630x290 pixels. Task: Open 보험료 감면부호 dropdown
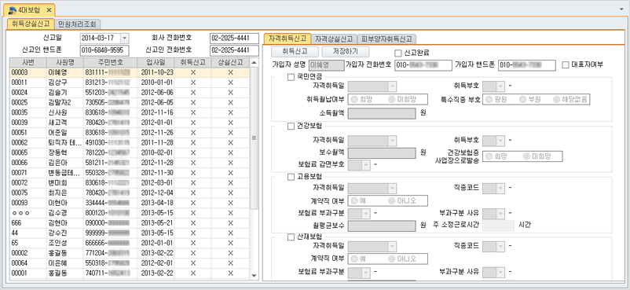tap(365, 165)
